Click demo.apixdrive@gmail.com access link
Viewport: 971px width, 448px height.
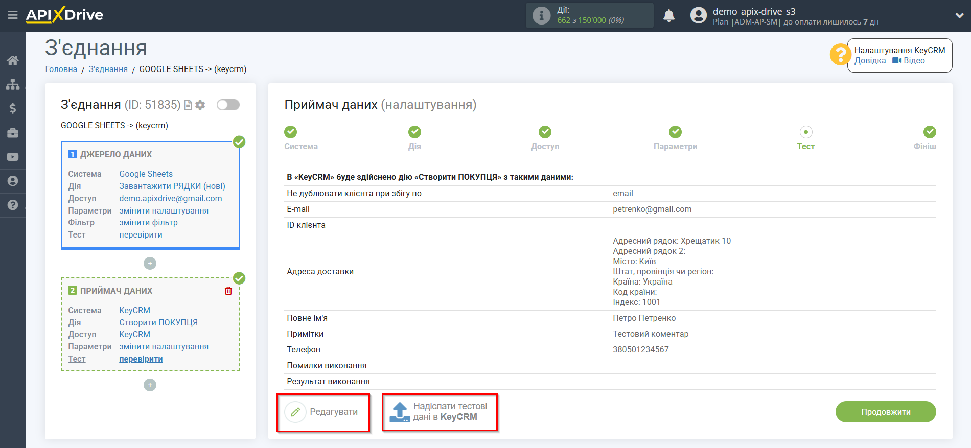[171, 199]
